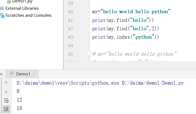Click the python.exe path in the console
Image resolution: width=196 pixels, height=114 pixels.
(68, 83)
